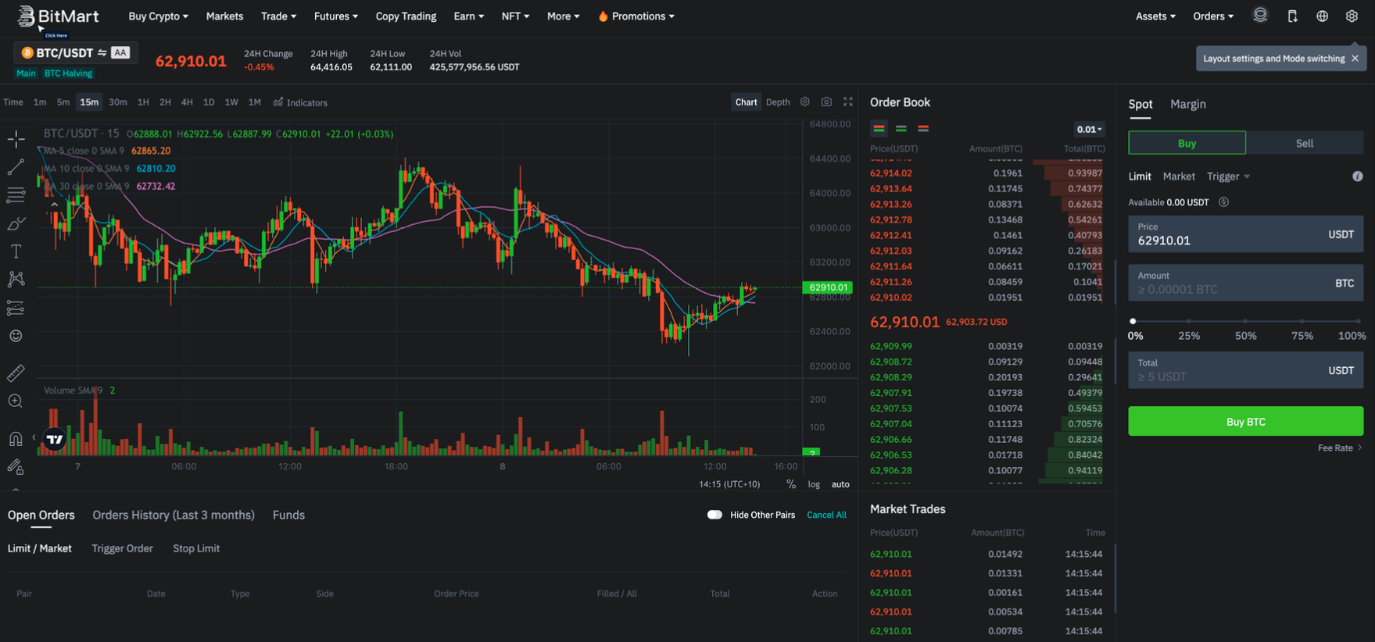
Task: Open the Orders dropdown
Action: pos(1213,16)
